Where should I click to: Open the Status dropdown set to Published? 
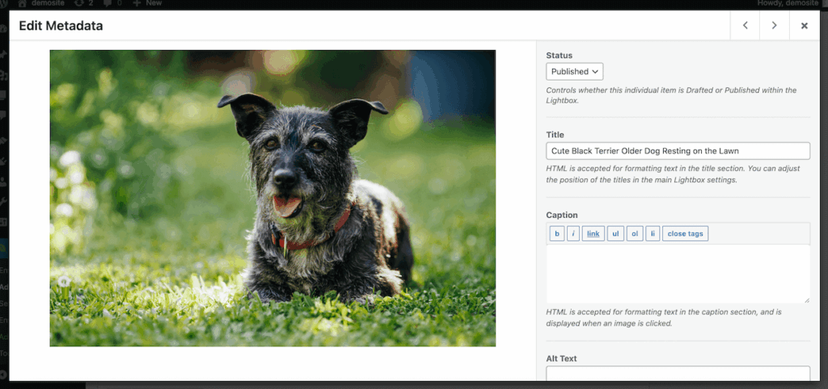574,72
